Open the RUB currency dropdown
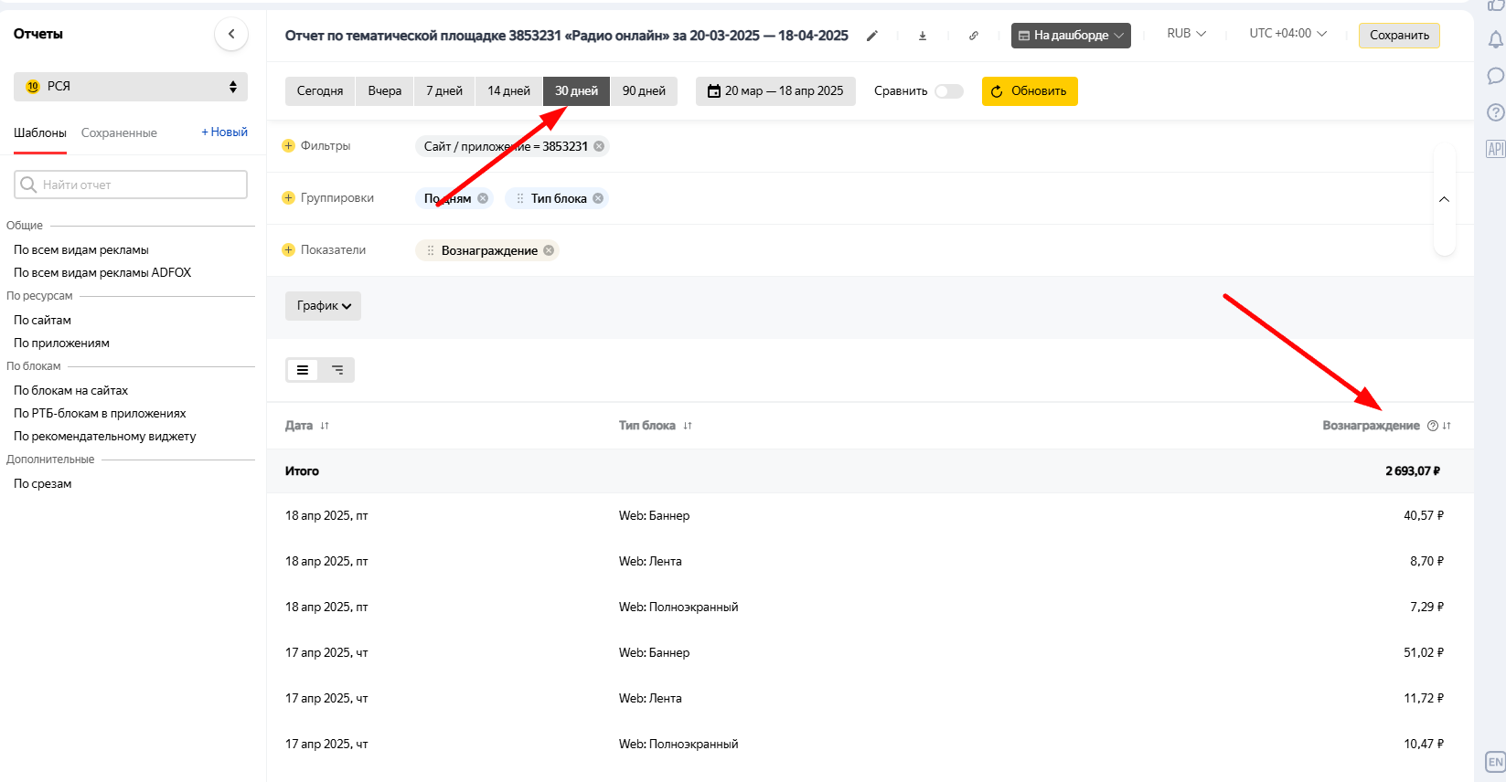The width and height of the screenshot is (1506, 782). coord(1186,34)
